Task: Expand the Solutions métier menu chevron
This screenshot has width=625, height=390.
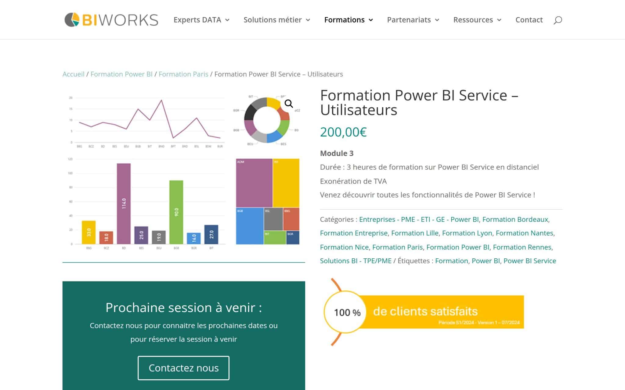Action: [x=308, y=20]
